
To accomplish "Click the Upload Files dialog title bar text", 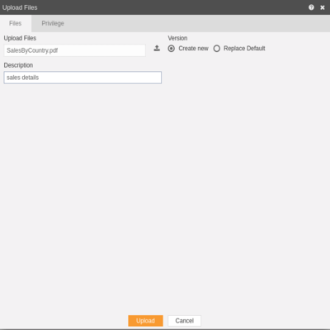I will tap(20, 7).
